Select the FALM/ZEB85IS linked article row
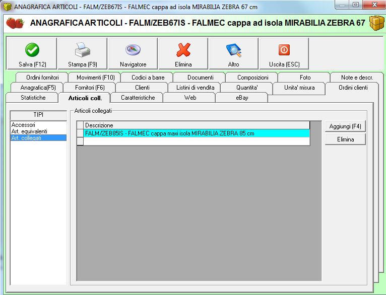Image resolution: width=386 pixels, height=295 pixels. click(x=197, y=133)
